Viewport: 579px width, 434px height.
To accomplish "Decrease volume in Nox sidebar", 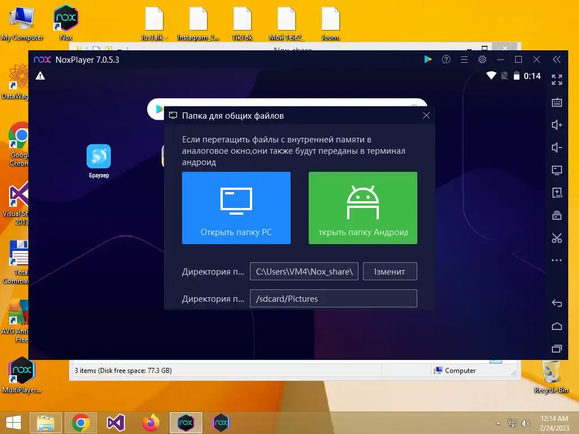I will 557,147.
